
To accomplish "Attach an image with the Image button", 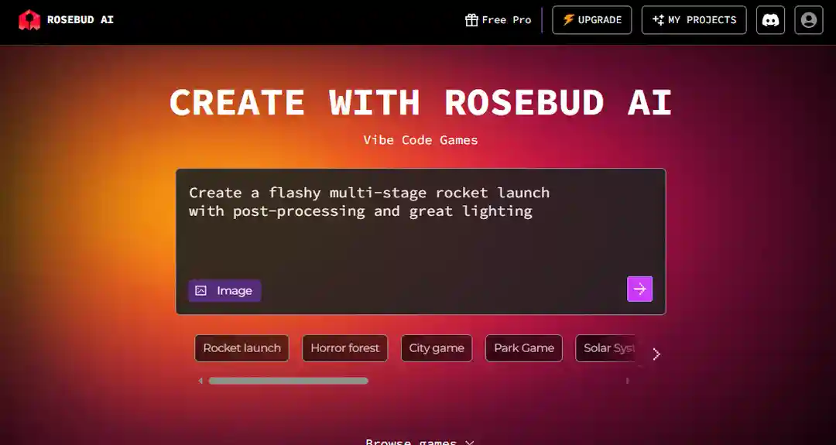I will (x=224, y=290).
